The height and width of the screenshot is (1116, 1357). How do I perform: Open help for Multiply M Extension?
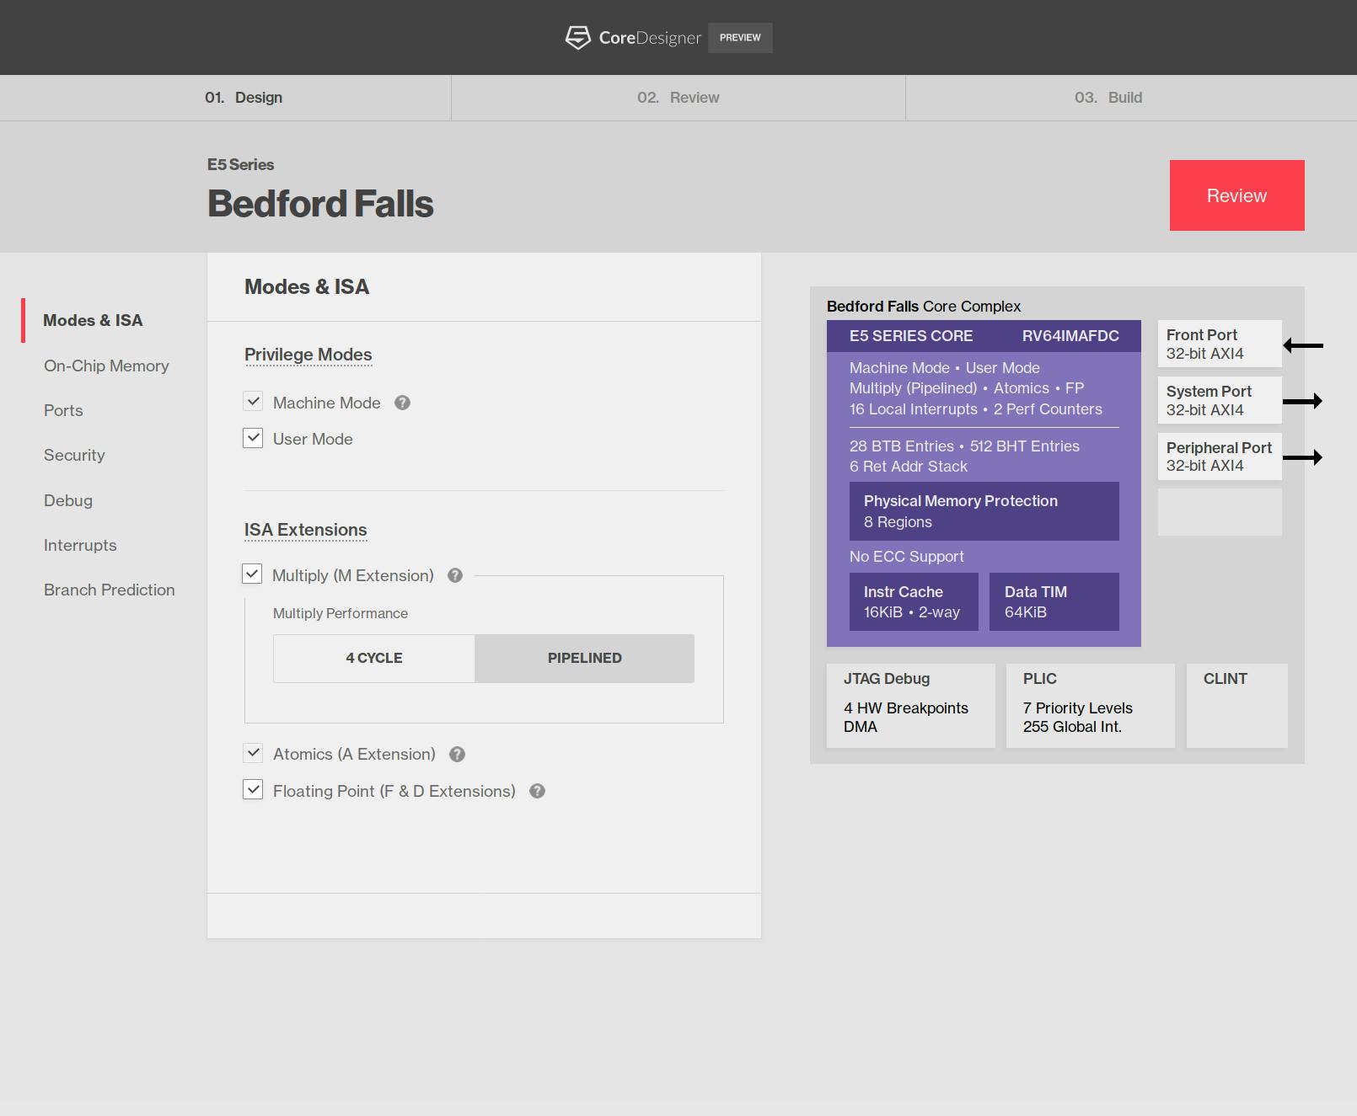coord(455,575)
